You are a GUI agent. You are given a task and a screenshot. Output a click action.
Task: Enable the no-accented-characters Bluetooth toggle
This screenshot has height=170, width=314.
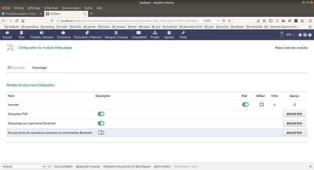pyautogui.click(x=101, y=133)
